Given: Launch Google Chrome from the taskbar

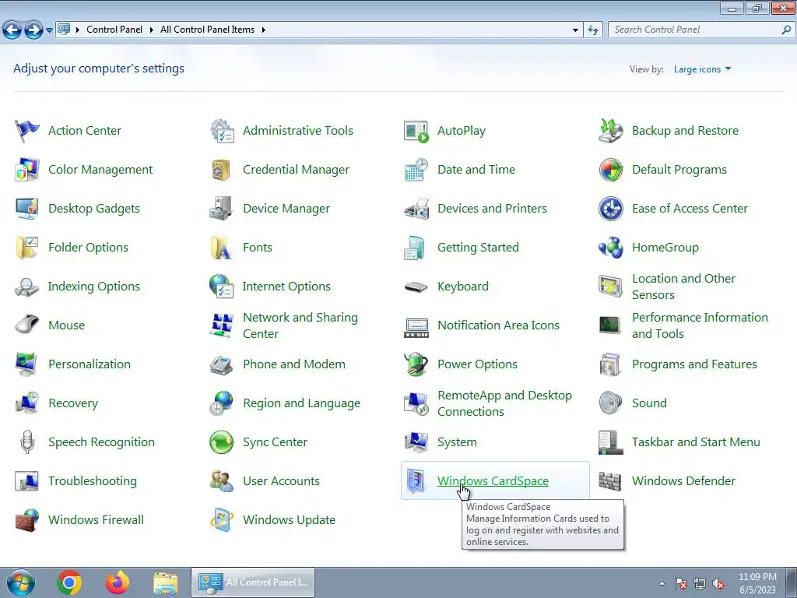Looking at the screenshot, I should click(x=69, y=582).
